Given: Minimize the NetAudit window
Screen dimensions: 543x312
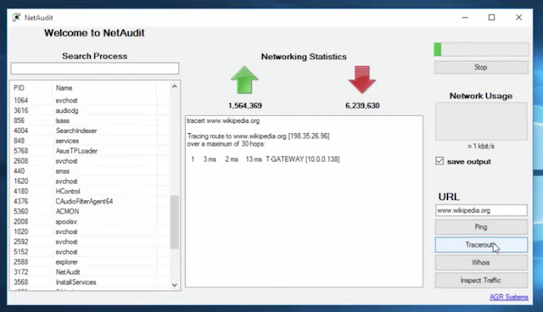Looking at the screenshot, I should click(x=465, y=17).
